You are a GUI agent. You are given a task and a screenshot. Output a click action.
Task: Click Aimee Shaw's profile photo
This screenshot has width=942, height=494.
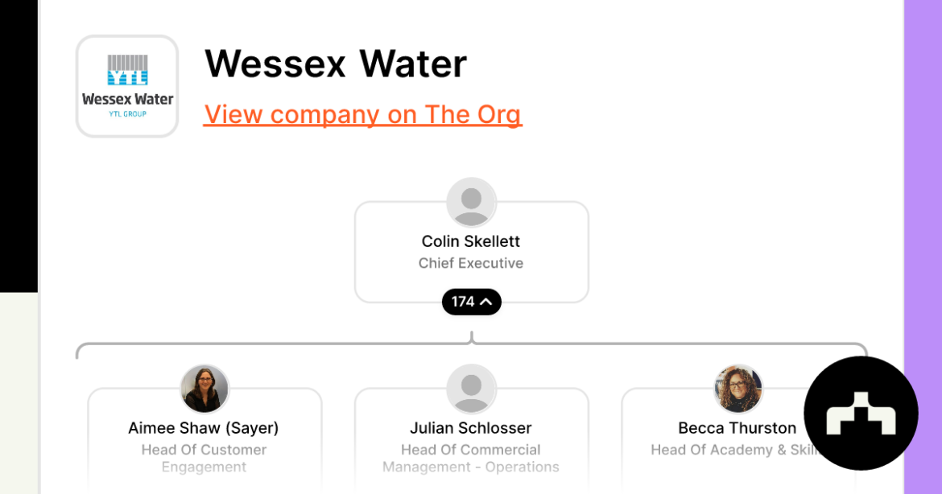point(204,388)
